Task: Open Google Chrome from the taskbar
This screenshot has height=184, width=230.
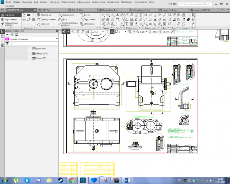Action: (x=71, y=180)
